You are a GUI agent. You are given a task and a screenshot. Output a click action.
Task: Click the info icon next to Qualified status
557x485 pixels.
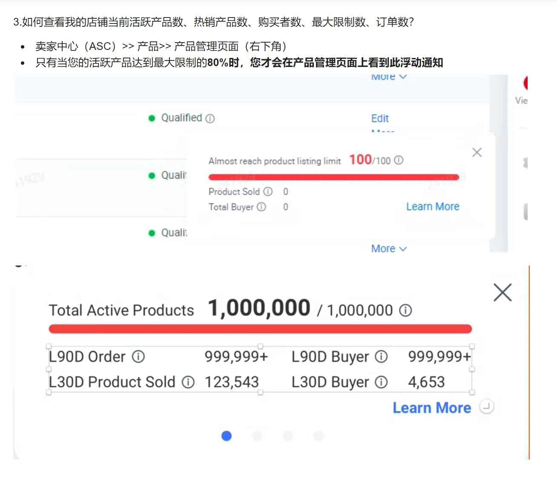[x=210, y=118]
